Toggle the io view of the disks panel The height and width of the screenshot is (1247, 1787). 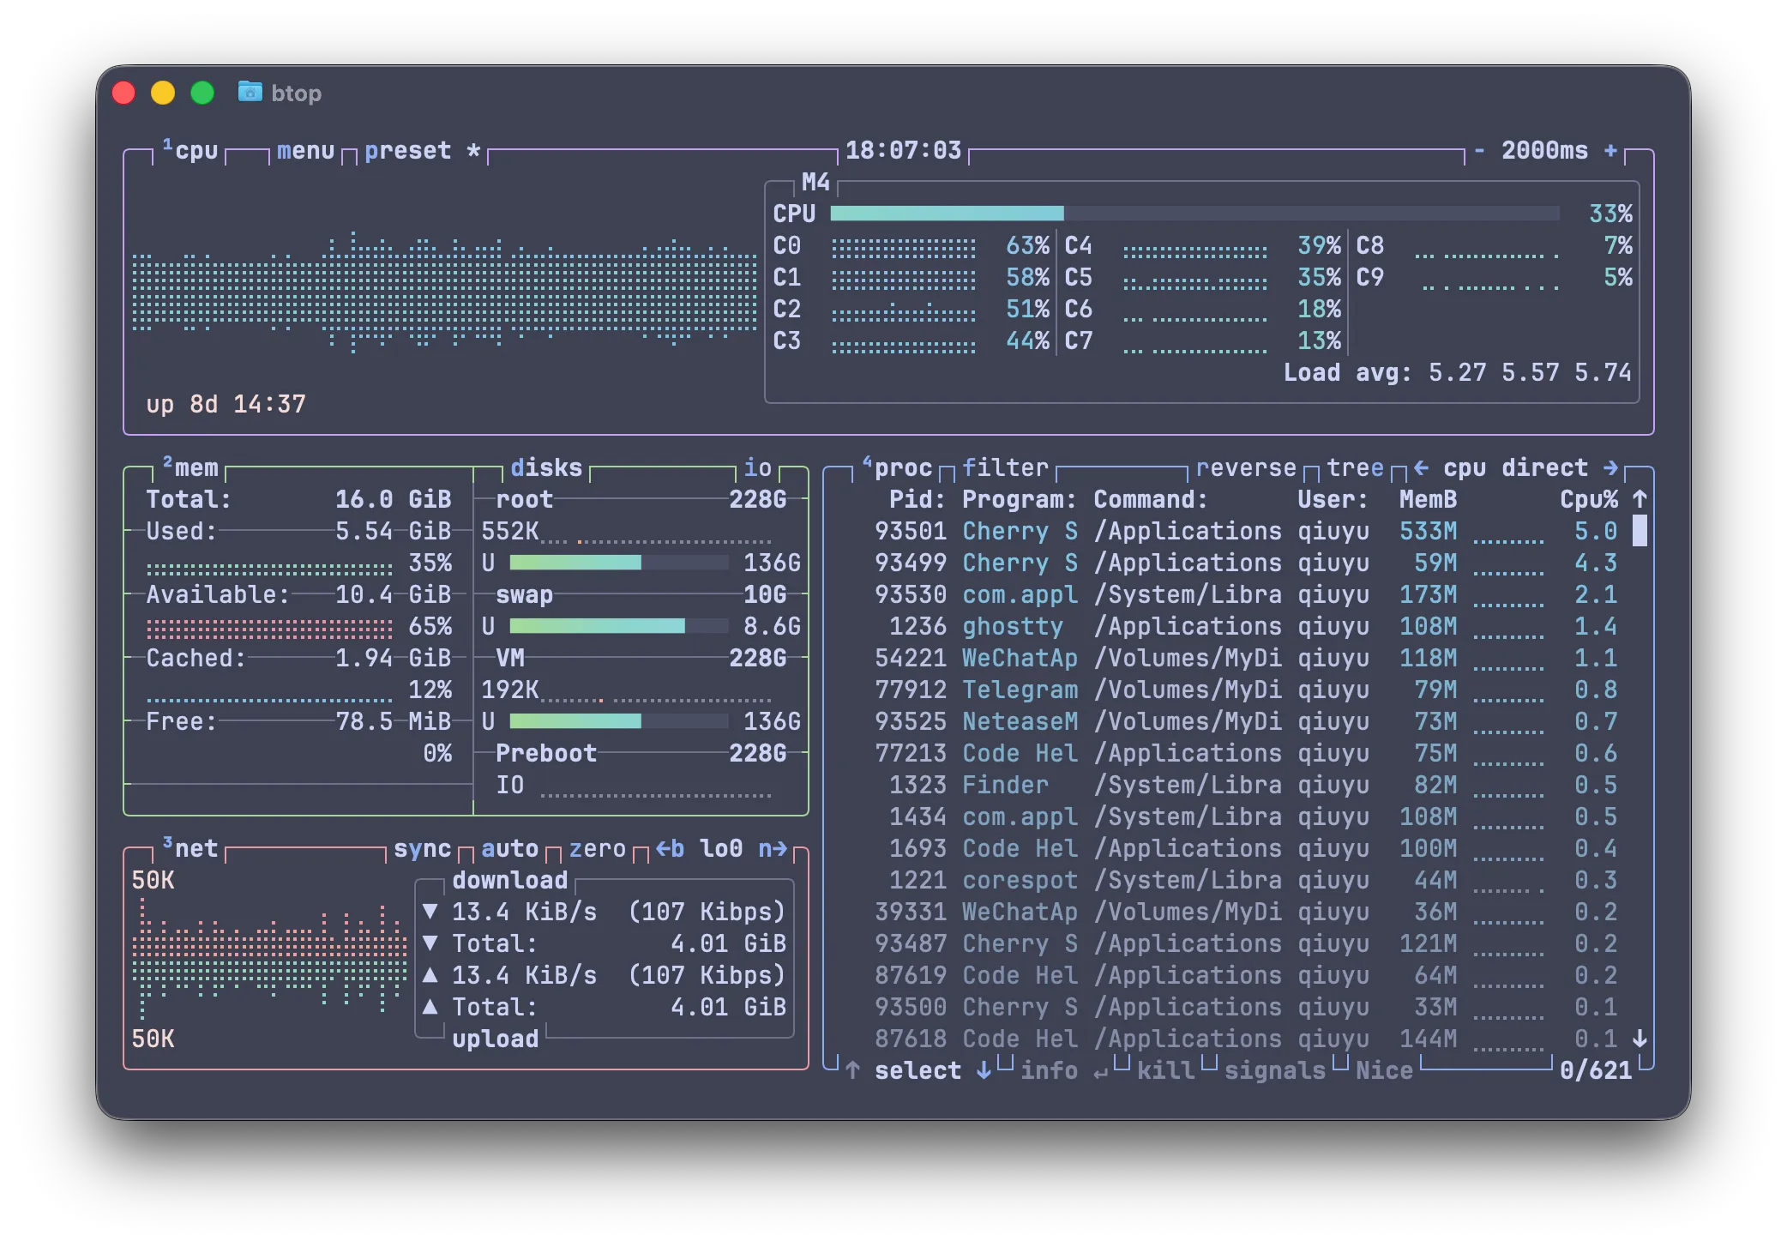[x=757, y=468]
